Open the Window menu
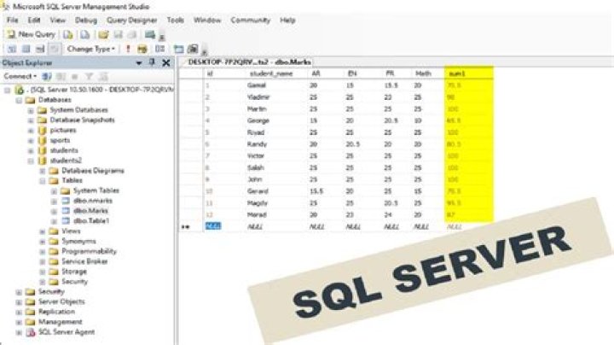The image size is (614, 345). pos(207,20)
